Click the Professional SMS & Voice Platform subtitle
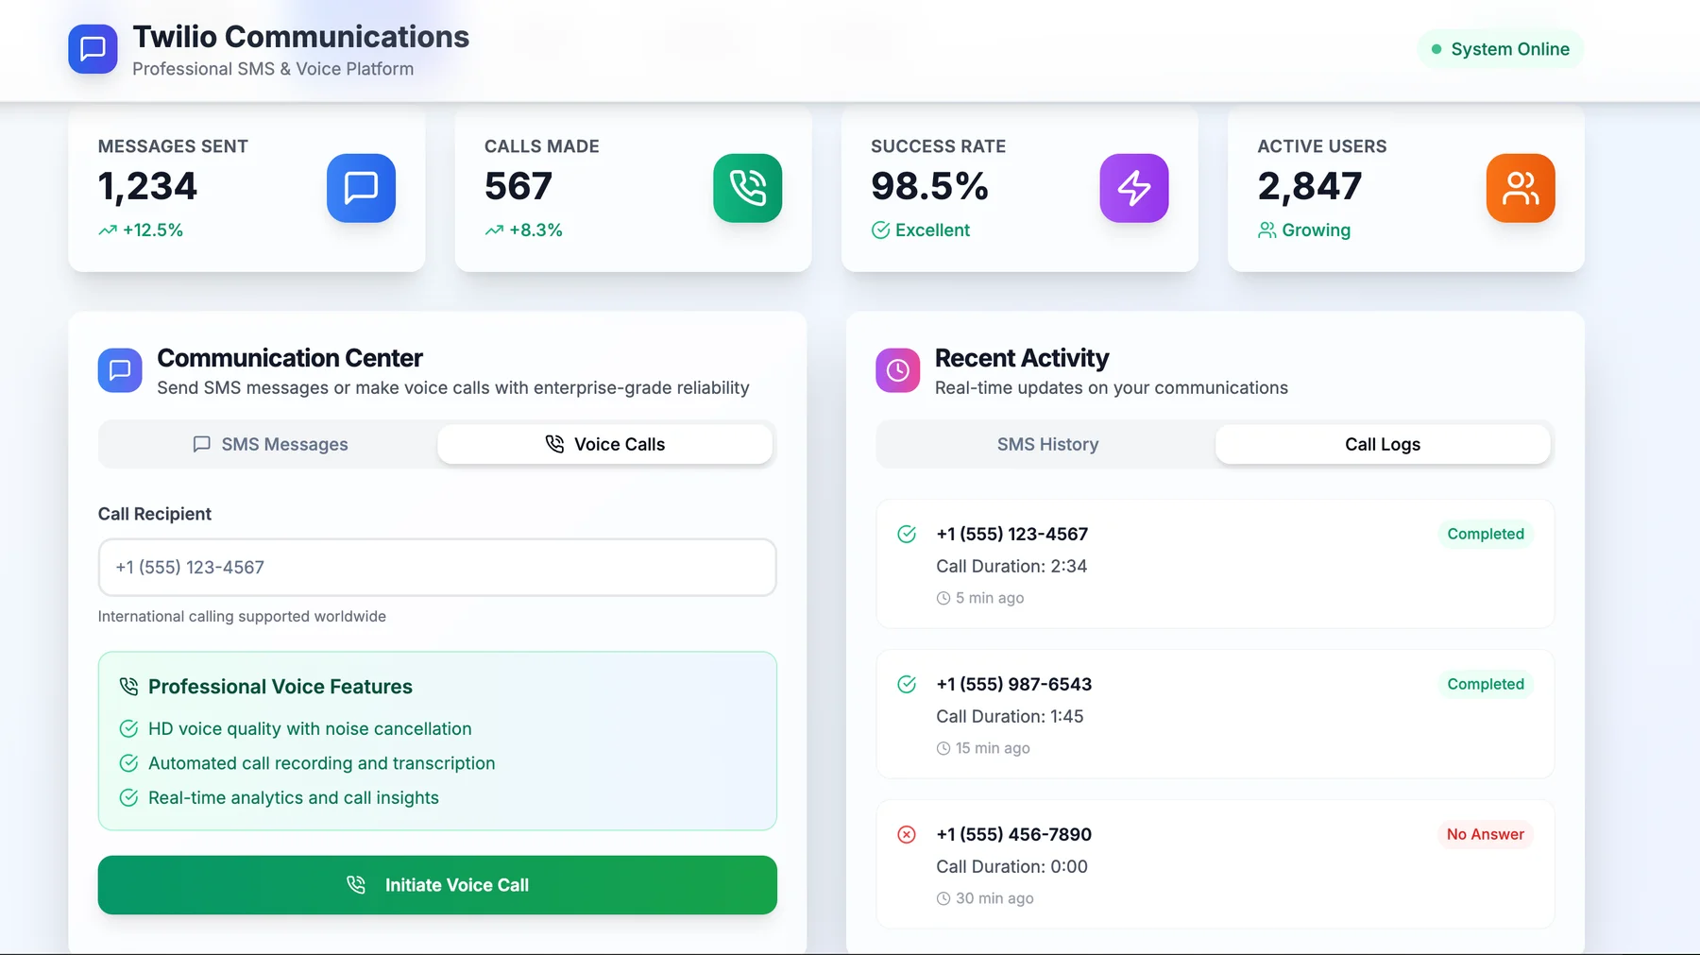Screen dimensions: 1700x955 pyautogui.click(x=273, y=69)
